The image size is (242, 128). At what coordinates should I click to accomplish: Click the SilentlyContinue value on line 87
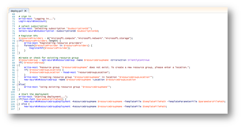click(138, 60)
